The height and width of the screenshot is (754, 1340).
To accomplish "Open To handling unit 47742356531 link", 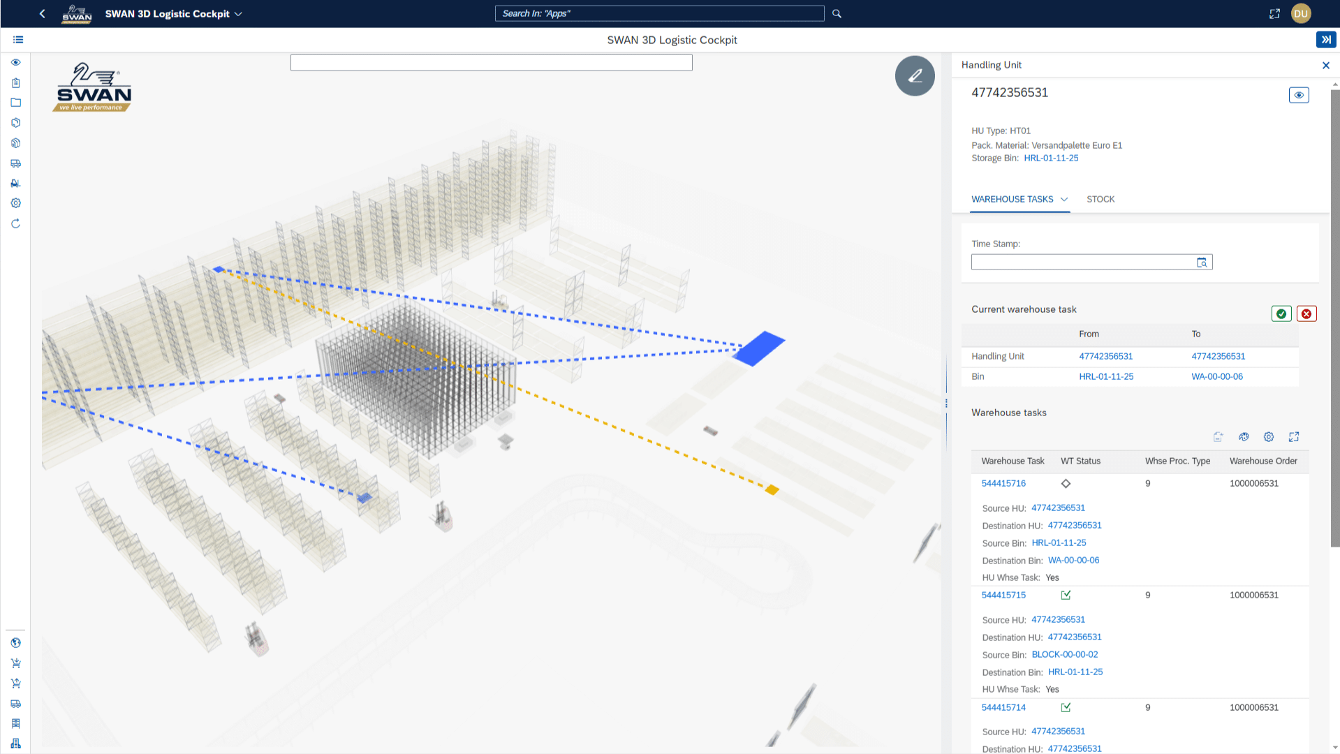I will pyautogui.click(x=1218, y=356).
